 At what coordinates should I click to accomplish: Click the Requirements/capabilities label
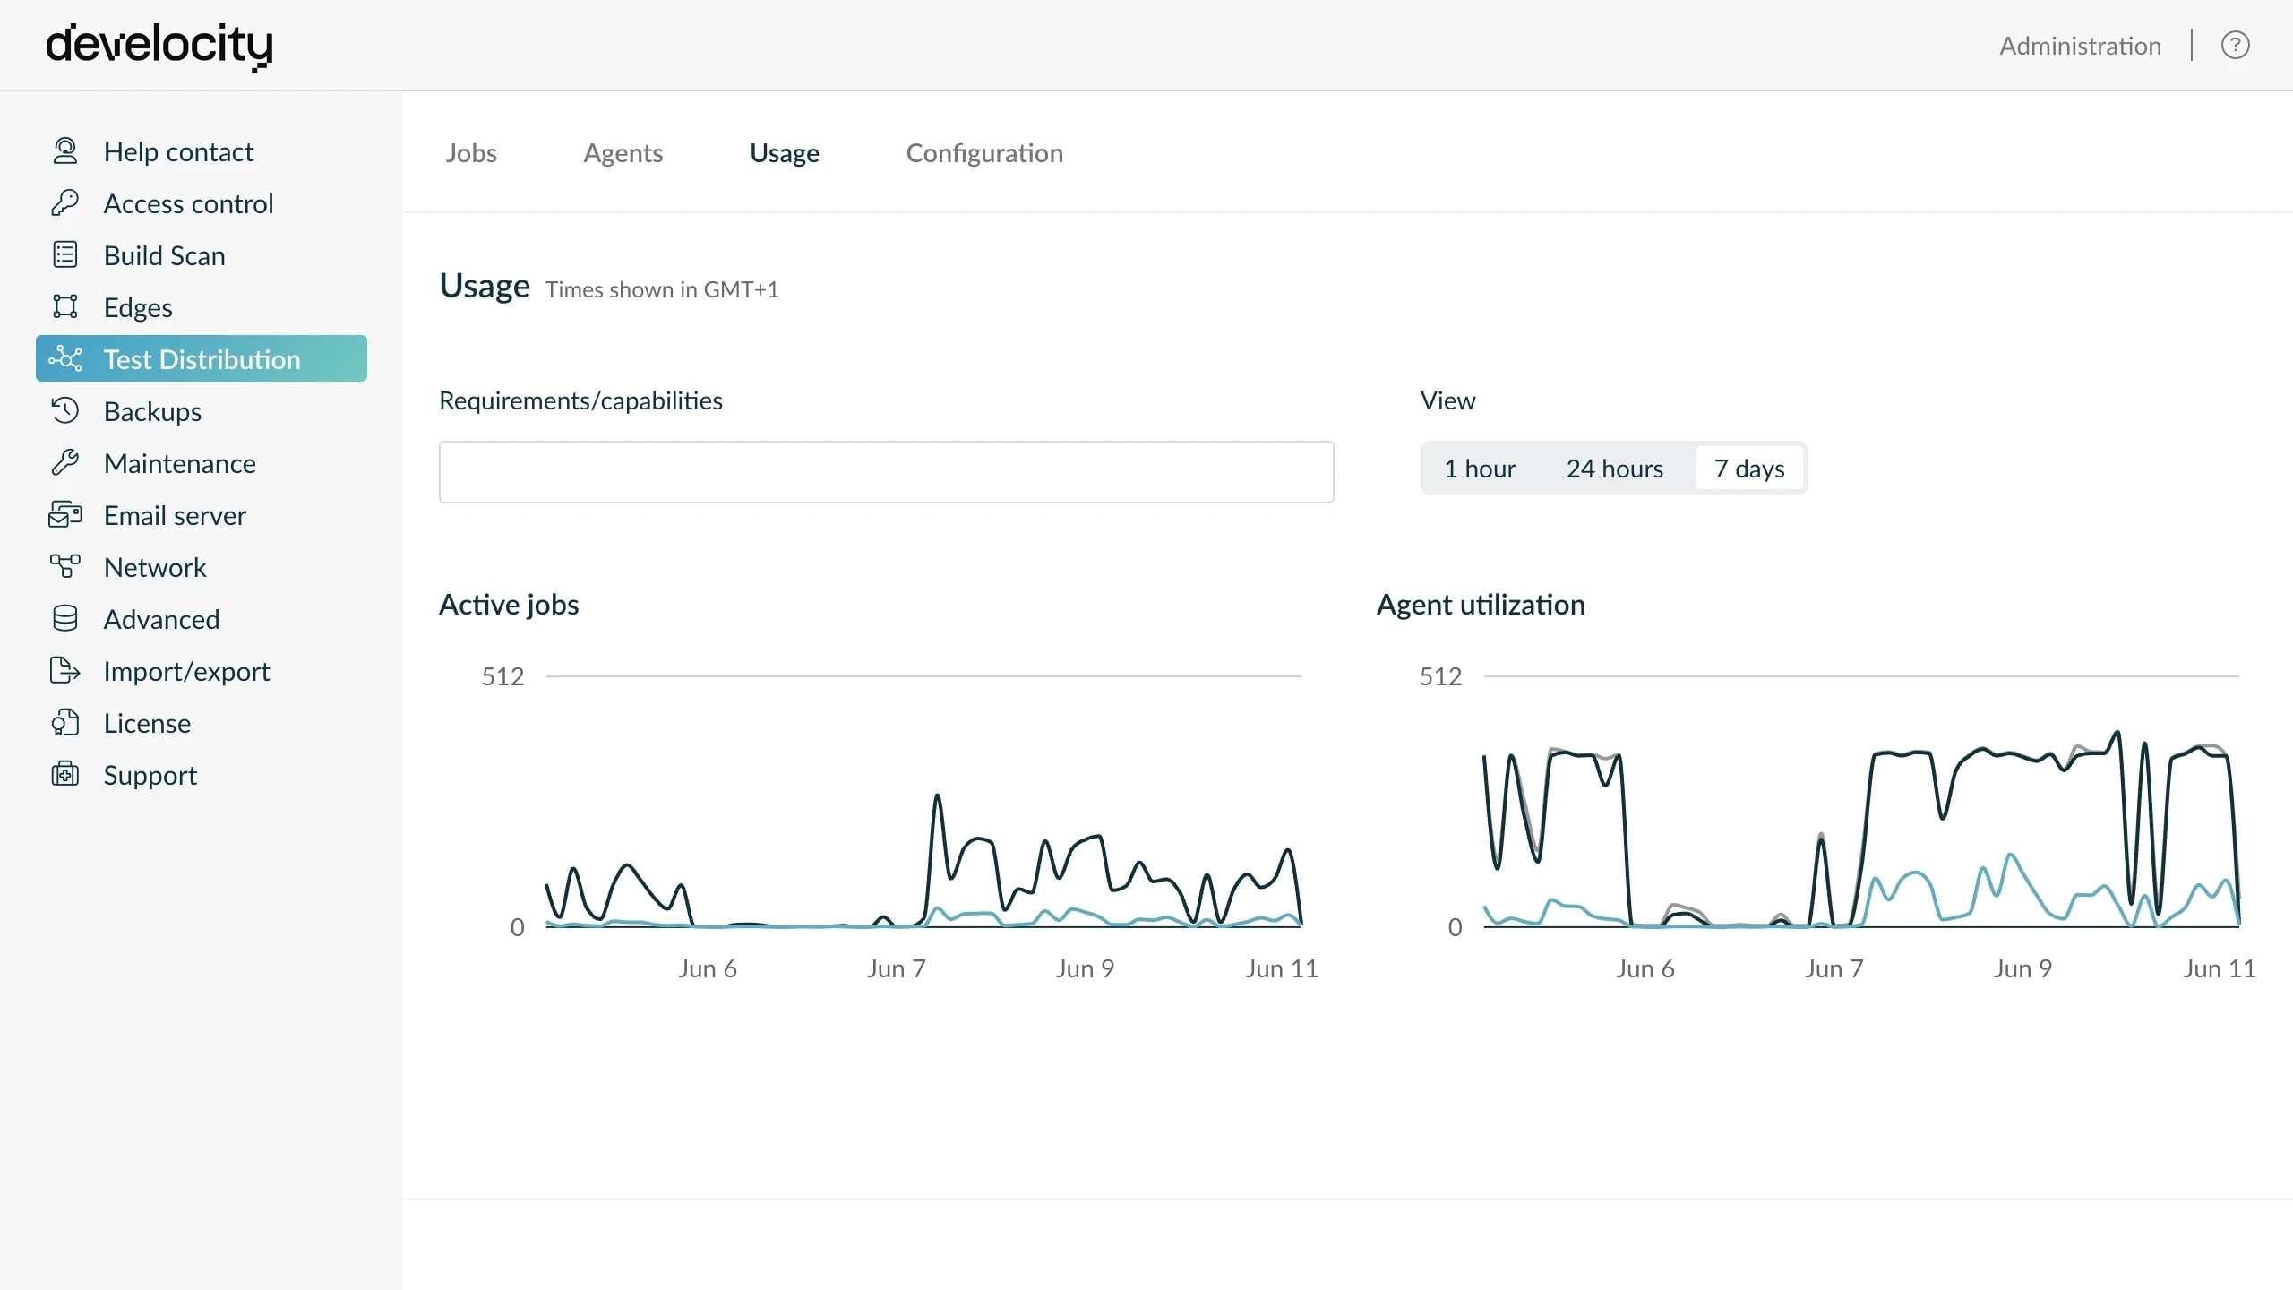[x=580, y=400]
